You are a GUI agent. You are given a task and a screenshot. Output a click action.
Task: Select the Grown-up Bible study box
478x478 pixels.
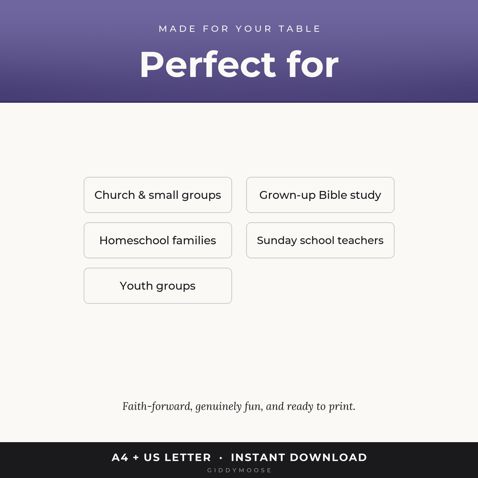pyautogui.click(x=320, y=195)
